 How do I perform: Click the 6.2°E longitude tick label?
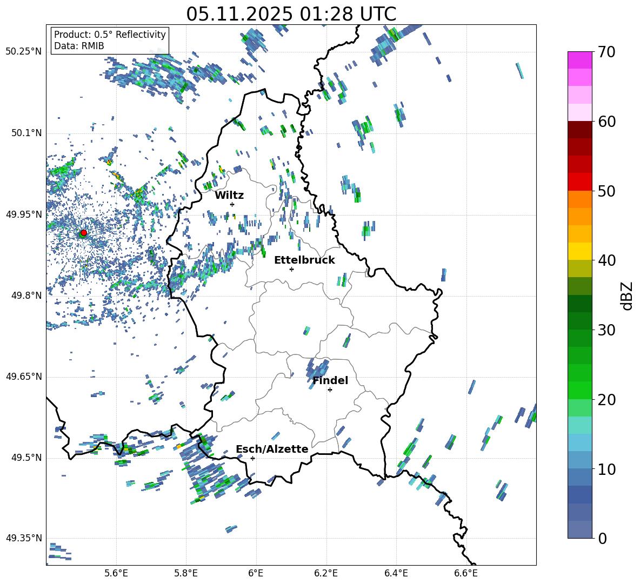coord(326,573)
